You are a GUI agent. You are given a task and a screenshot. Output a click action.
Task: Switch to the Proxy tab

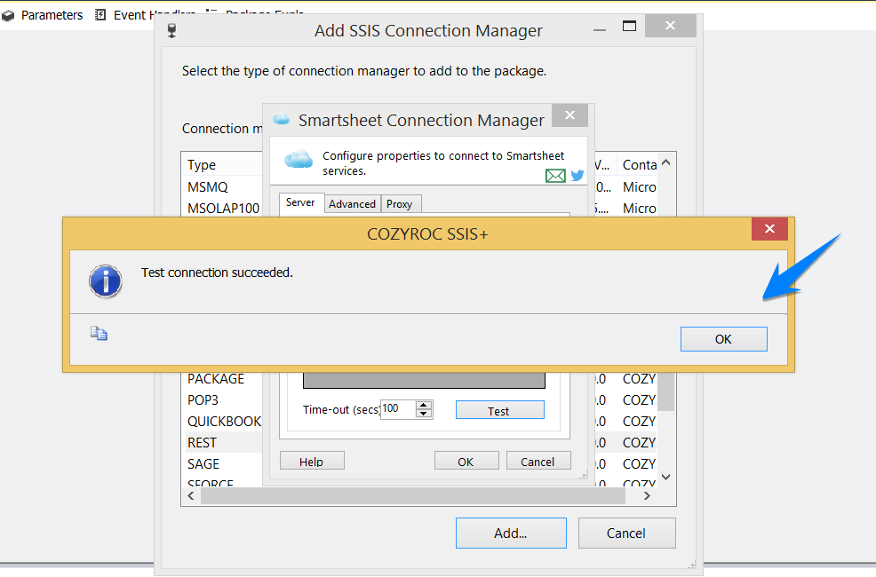click(x=400, y=204)
